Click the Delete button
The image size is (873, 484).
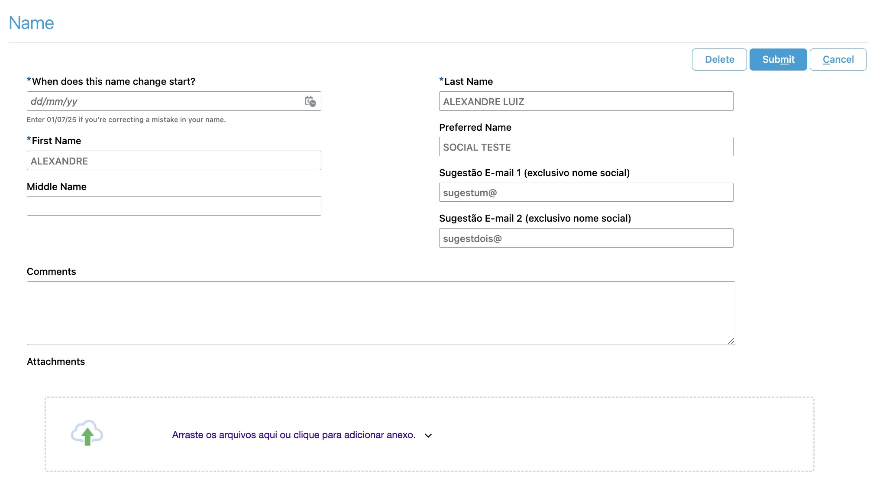pyautogui.click(x=719, y=59)
